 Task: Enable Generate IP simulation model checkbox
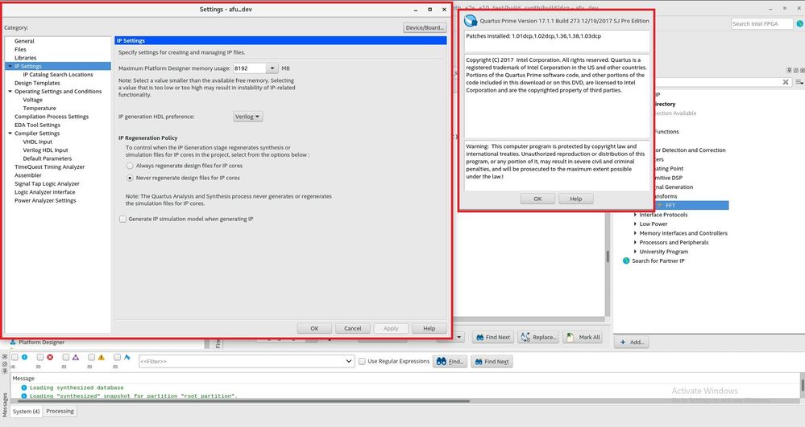122,219
